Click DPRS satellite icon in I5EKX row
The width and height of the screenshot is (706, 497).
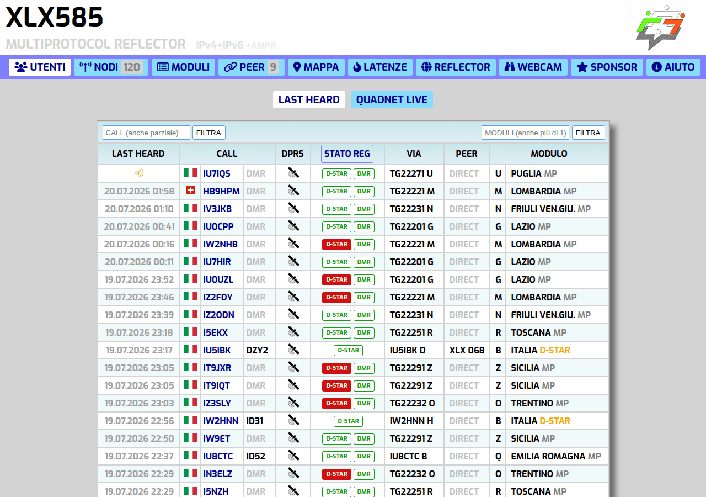tap(293, 332)
